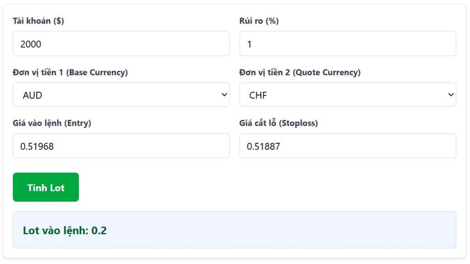The height and width of the screenshot is (264, 470).
Task: Open the Quote Currency dropdown showing CHF
Action: pyautogui.click(x=348, y=95)
